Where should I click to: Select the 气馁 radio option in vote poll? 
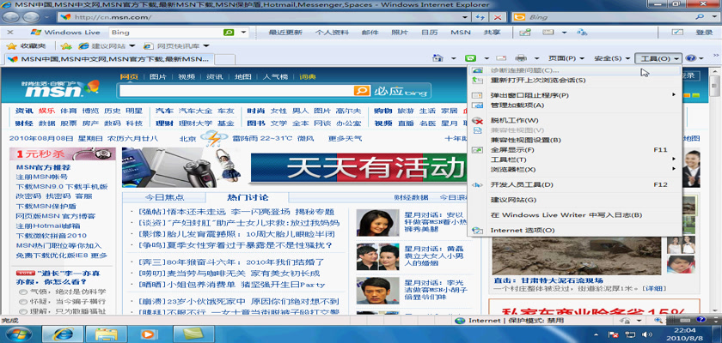click(x=23, y=292)
